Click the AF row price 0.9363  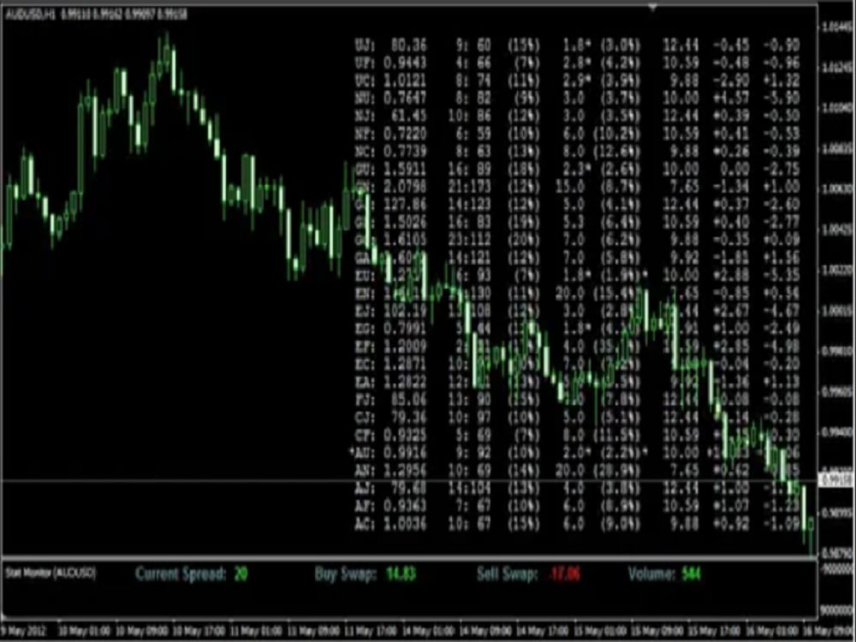point(405,506)
